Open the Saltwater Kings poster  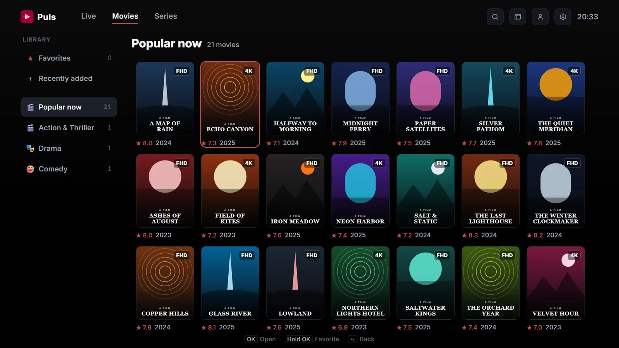click(426, 283)
